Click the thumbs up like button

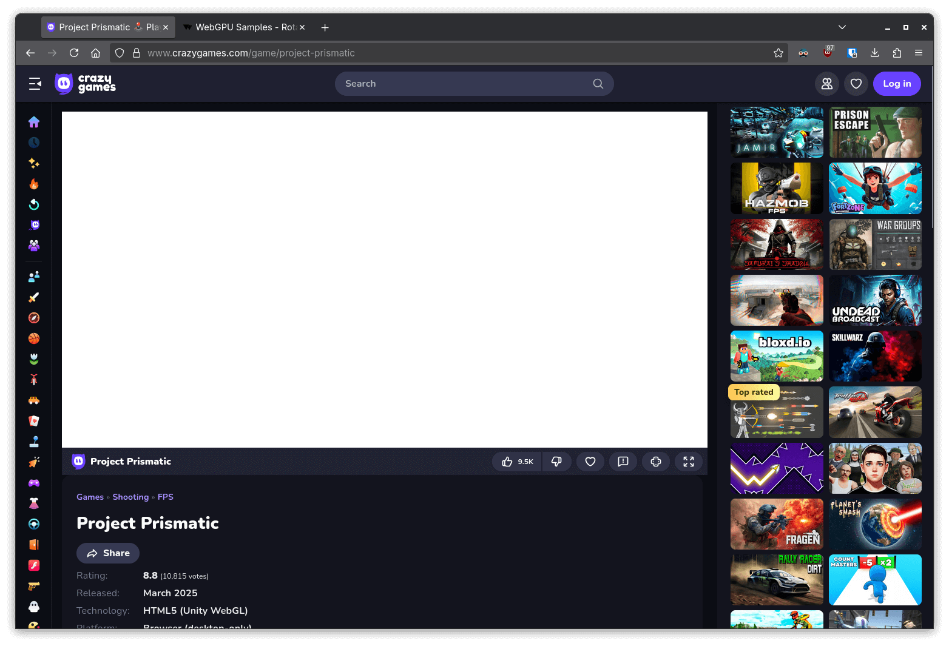[516, 462]
